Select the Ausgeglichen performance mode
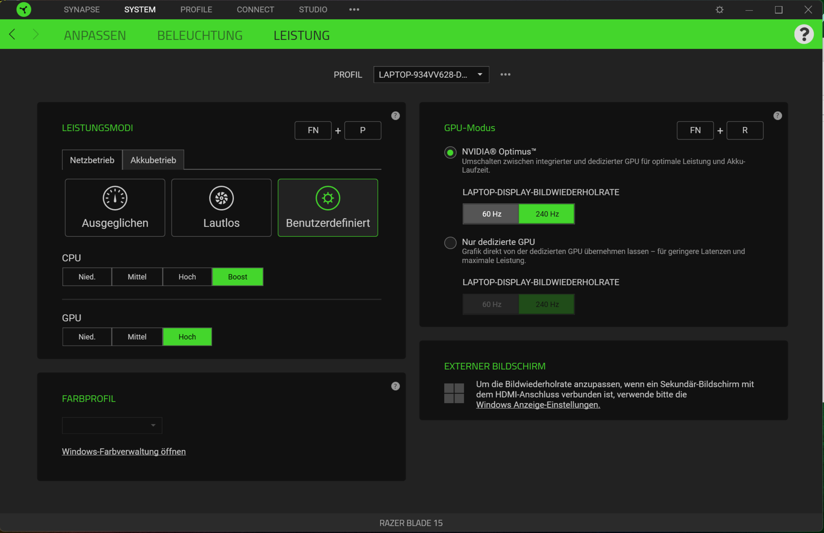Viewport: 824px width, 533px height. tap(115, 207)
